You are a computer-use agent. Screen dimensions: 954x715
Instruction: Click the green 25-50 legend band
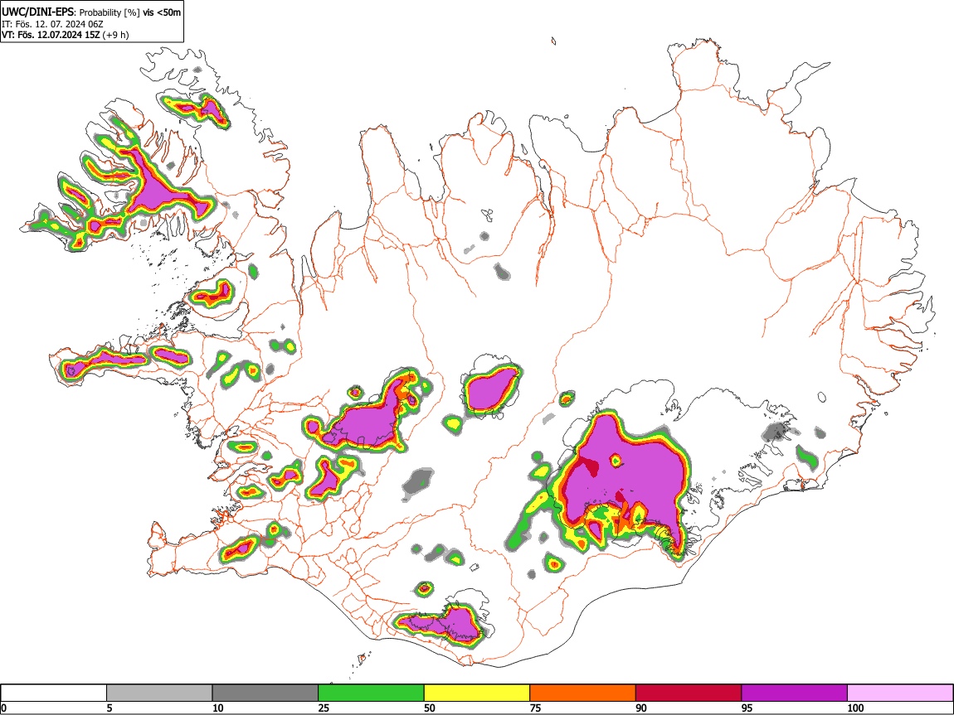tap(371, 693)
